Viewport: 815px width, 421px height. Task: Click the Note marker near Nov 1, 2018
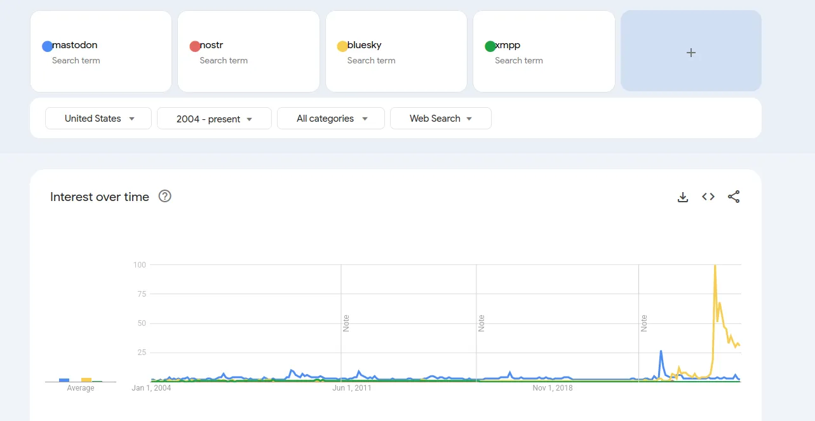482,323
